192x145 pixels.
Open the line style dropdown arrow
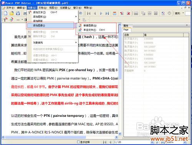point(22,20)
